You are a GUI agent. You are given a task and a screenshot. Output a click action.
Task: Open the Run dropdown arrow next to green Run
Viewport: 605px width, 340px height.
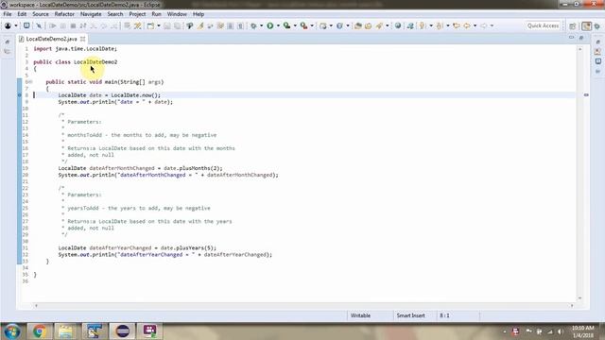[x=278, y=25]
